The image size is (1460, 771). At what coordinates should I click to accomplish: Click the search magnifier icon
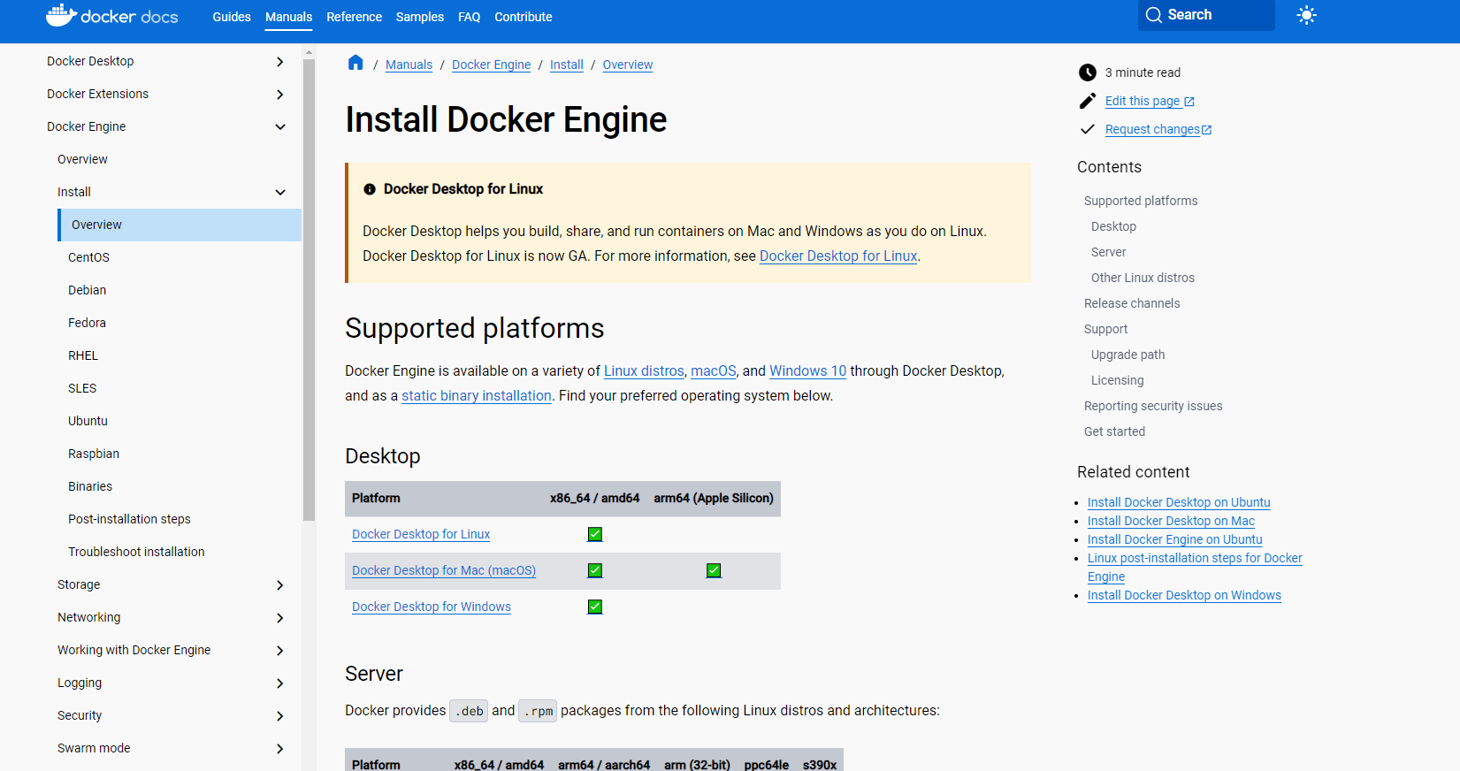coord(1153,15)
